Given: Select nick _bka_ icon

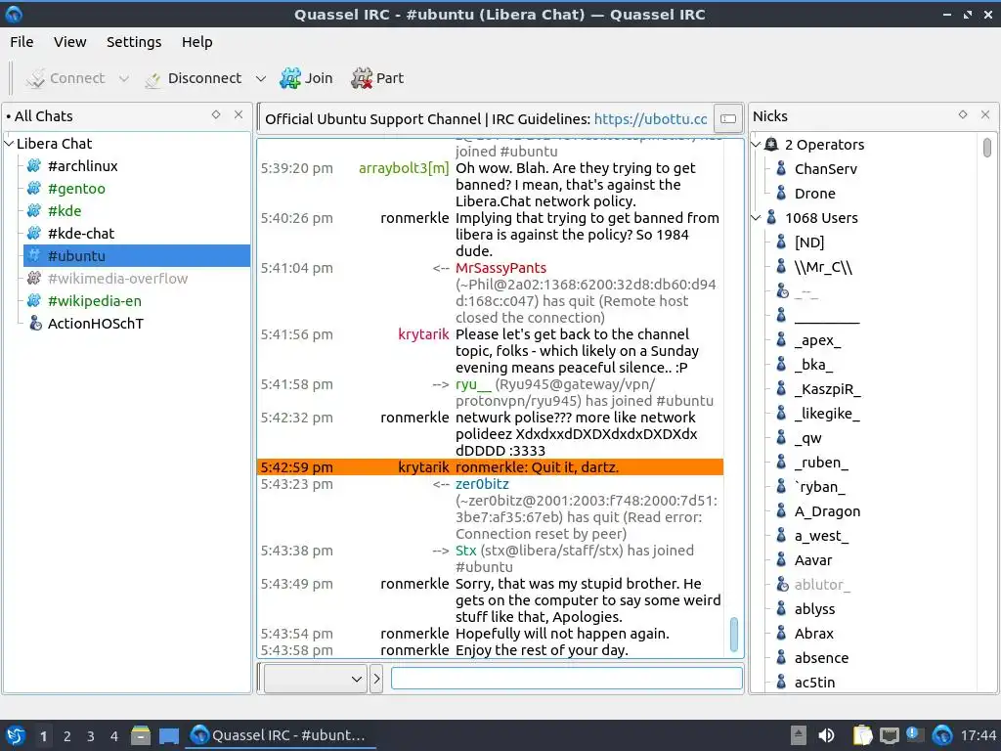Looking at the screenshot, I should point(781,365).
